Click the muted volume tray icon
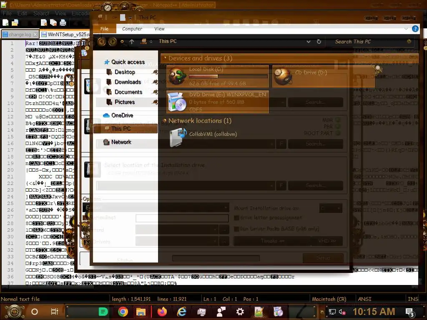 [x=342, y=312]
